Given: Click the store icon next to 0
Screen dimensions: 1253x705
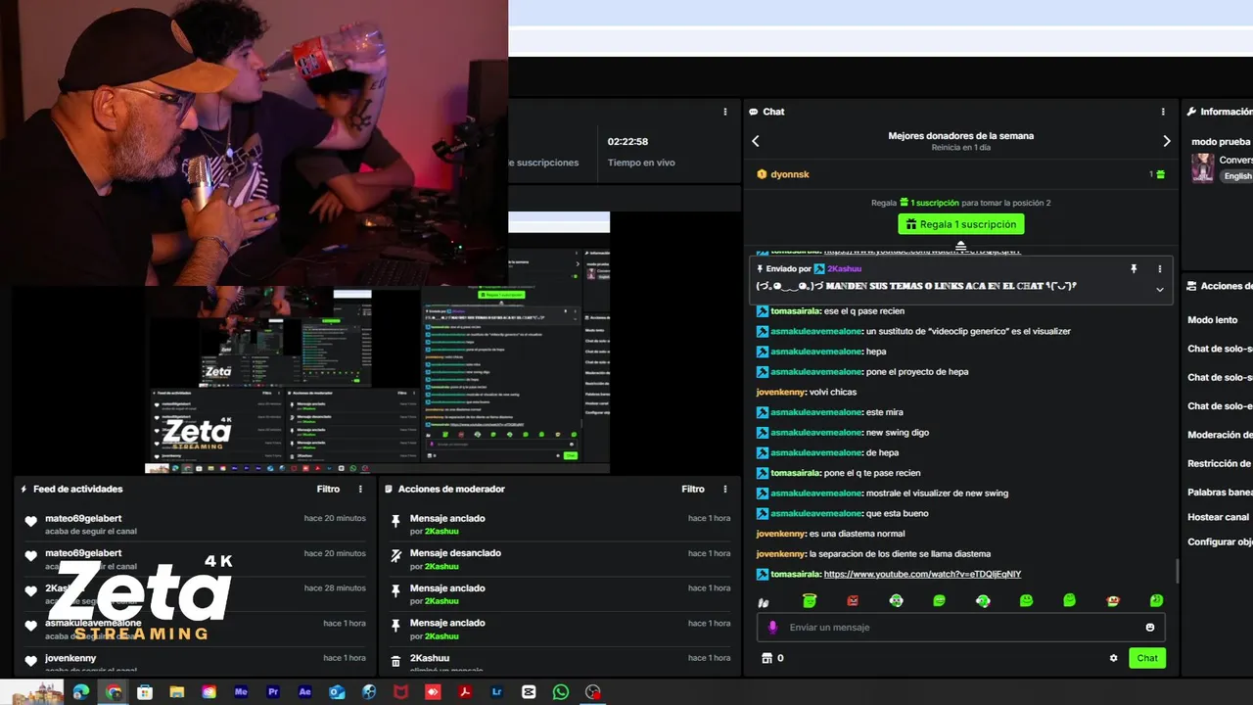Looking at the screenshot, I should 766,658.
